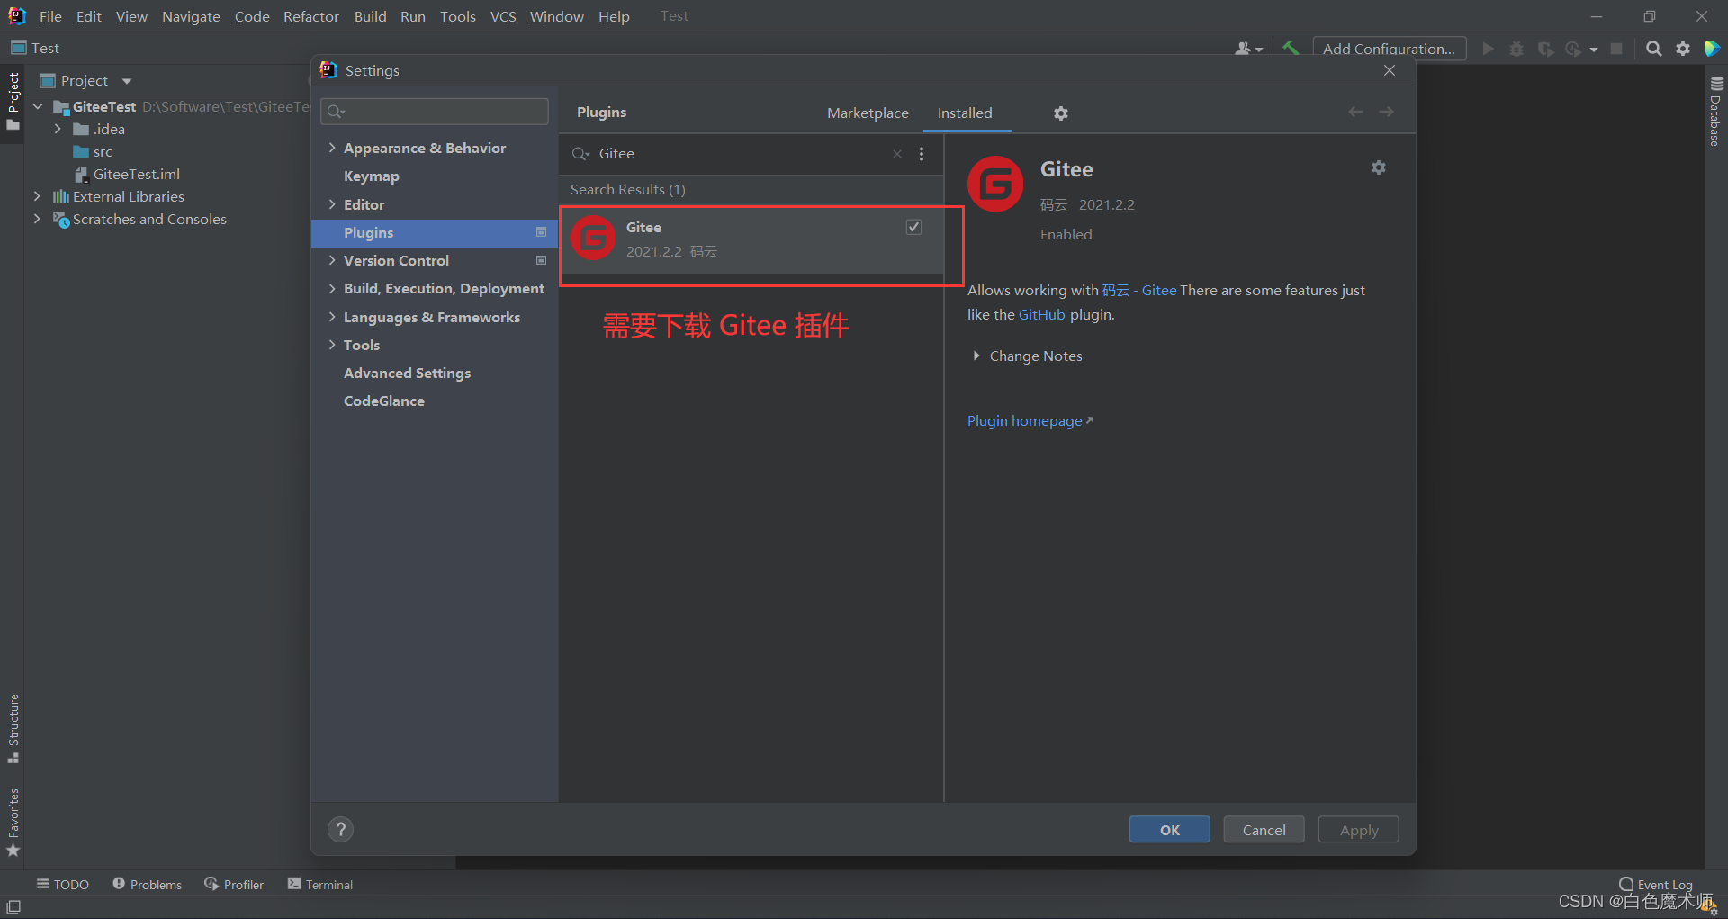Navigate back in Settings with left arrow

pyautogui.click(x=1355, y=112)
